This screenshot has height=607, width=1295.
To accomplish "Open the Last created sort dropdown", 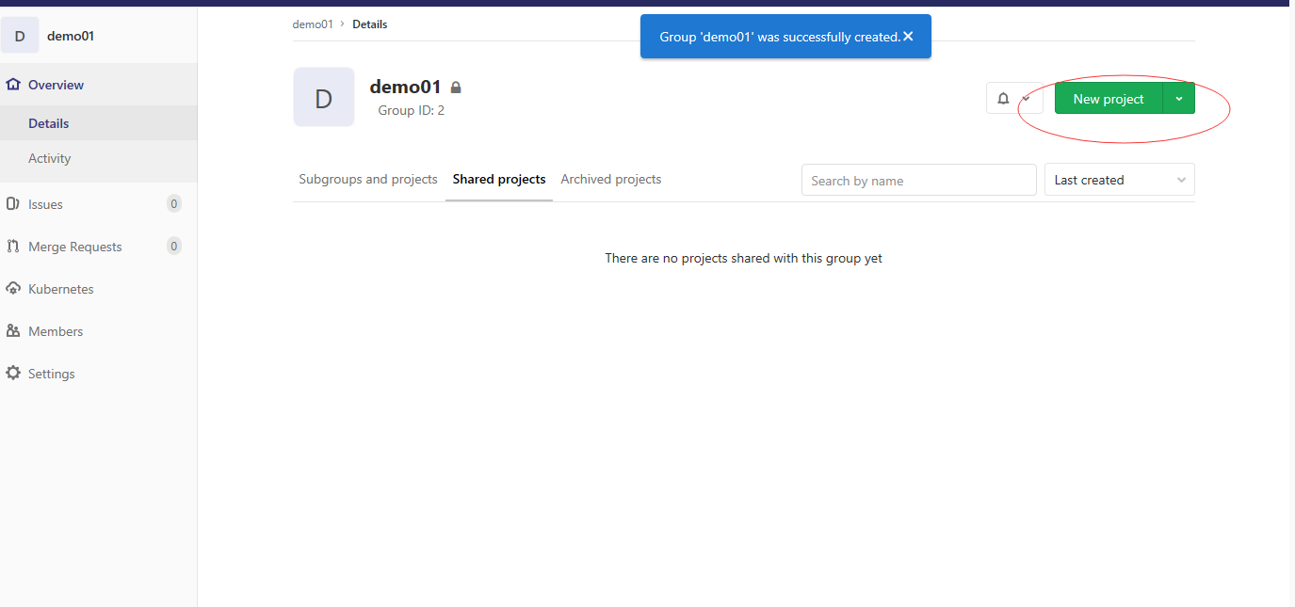I will [x=1120, y=180].
